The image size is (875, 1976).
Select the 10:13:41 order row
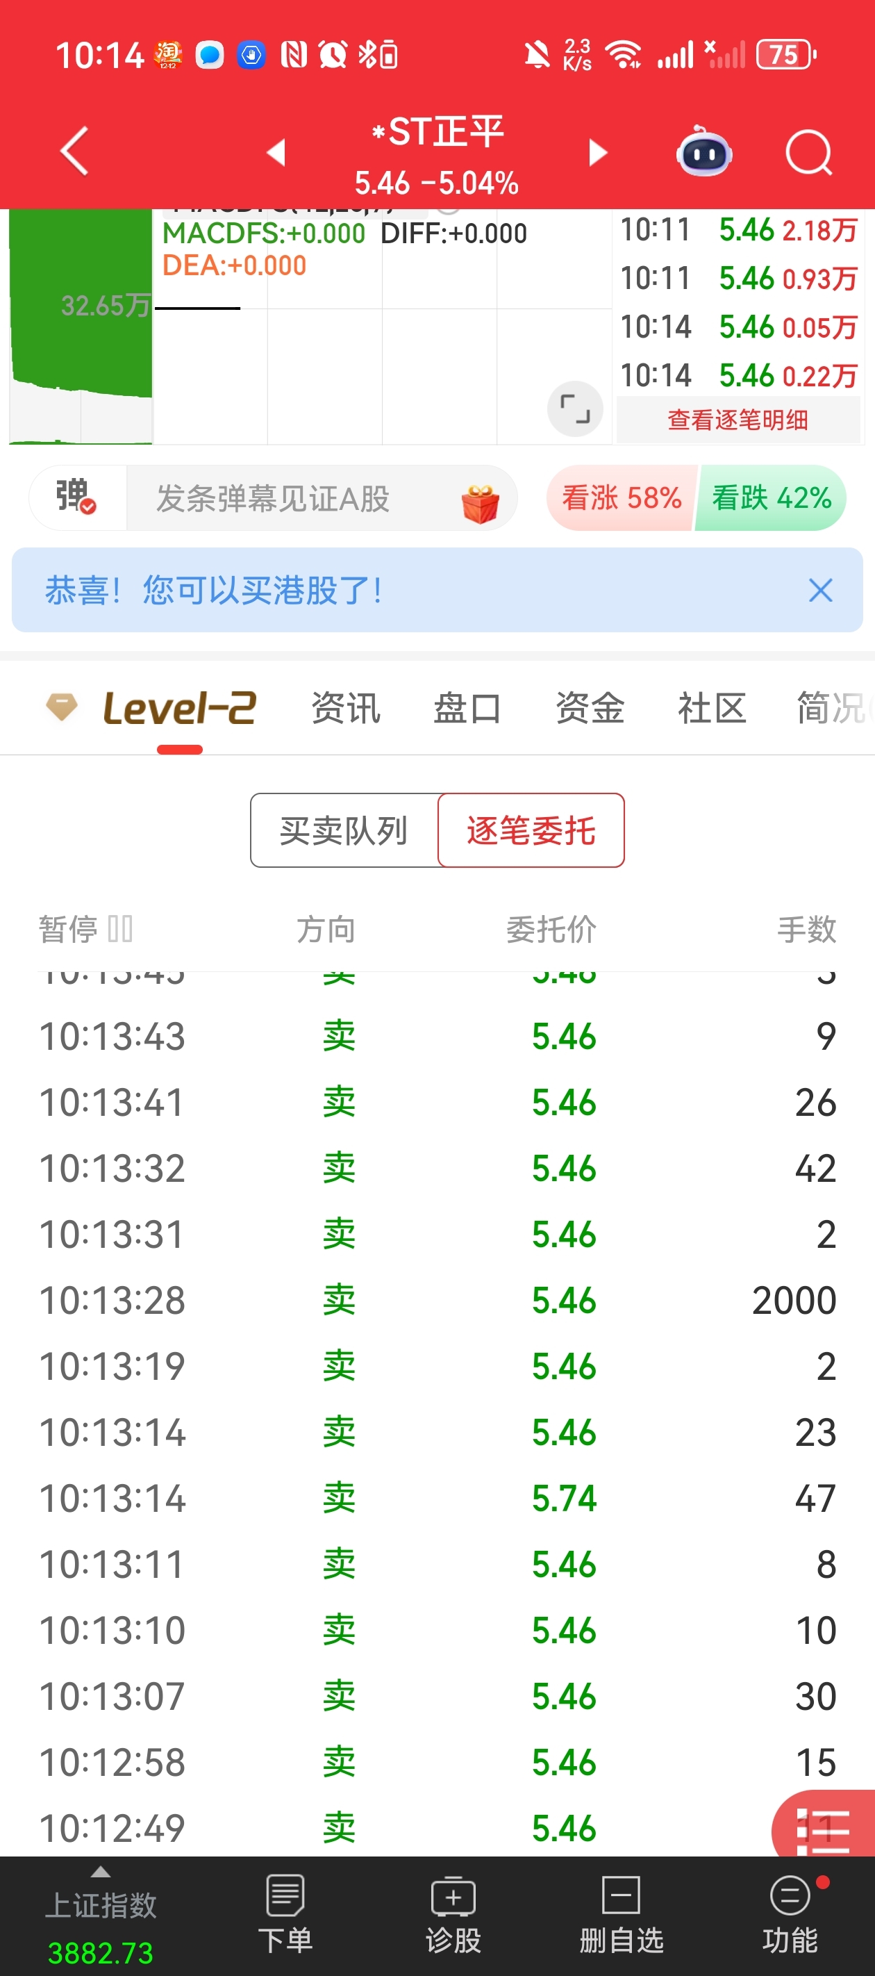(437, 1103)
